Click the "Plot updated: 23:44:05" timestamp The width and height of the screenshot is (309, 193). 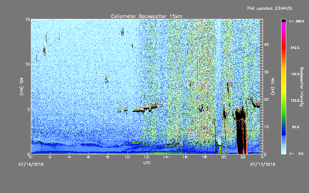pyautogui.click(x=270, y=8)
